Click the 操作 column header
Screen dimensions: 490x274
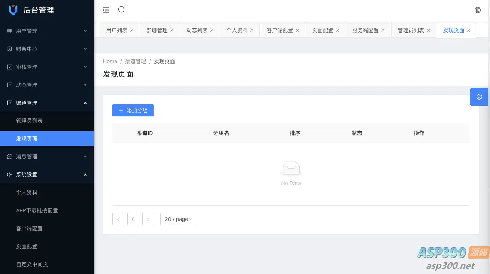(419, 133)
